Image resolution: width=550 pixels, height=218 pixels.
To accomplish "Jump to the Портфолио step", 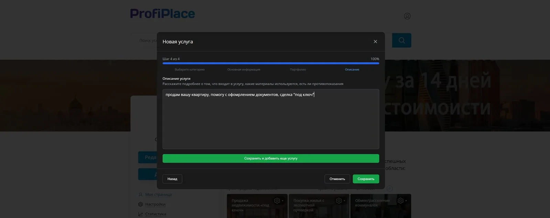I will point(298,70).
